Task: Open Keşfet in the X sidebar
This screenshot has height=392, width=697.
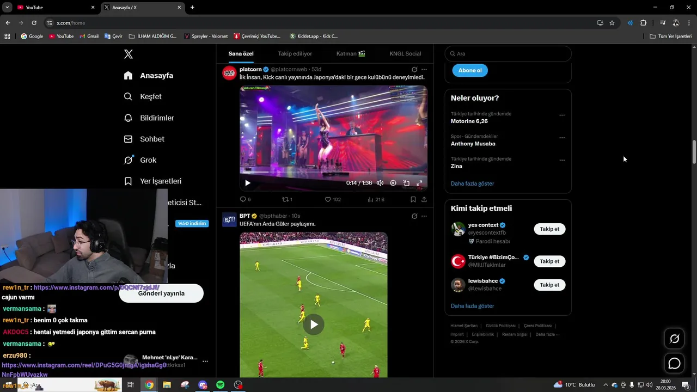Action: [143, 96]
